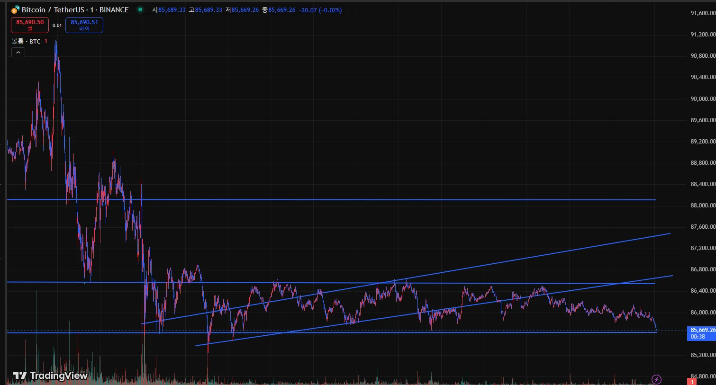The image size is (716, 385).
Task: Click the green market status dot
Action: pyautogui.click(x=140, y=9)
